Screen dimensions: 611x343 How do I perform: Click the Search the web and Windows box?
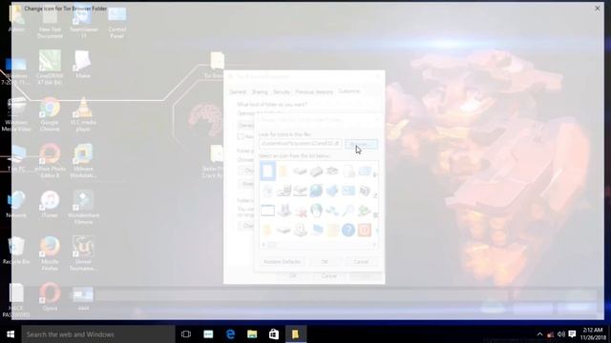[97, 334]
